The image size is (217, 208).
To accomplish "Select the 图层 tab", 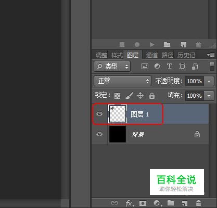I will [133, 55].
